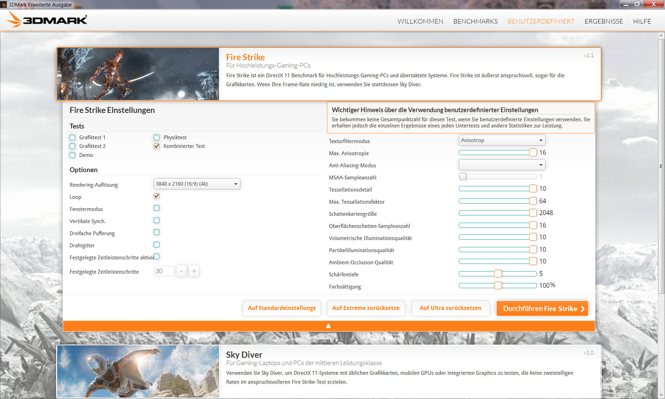Screen dimensions: 665x399
Task: Uncheck Kombinierter Test checkbox
Action: click(157, 146)
